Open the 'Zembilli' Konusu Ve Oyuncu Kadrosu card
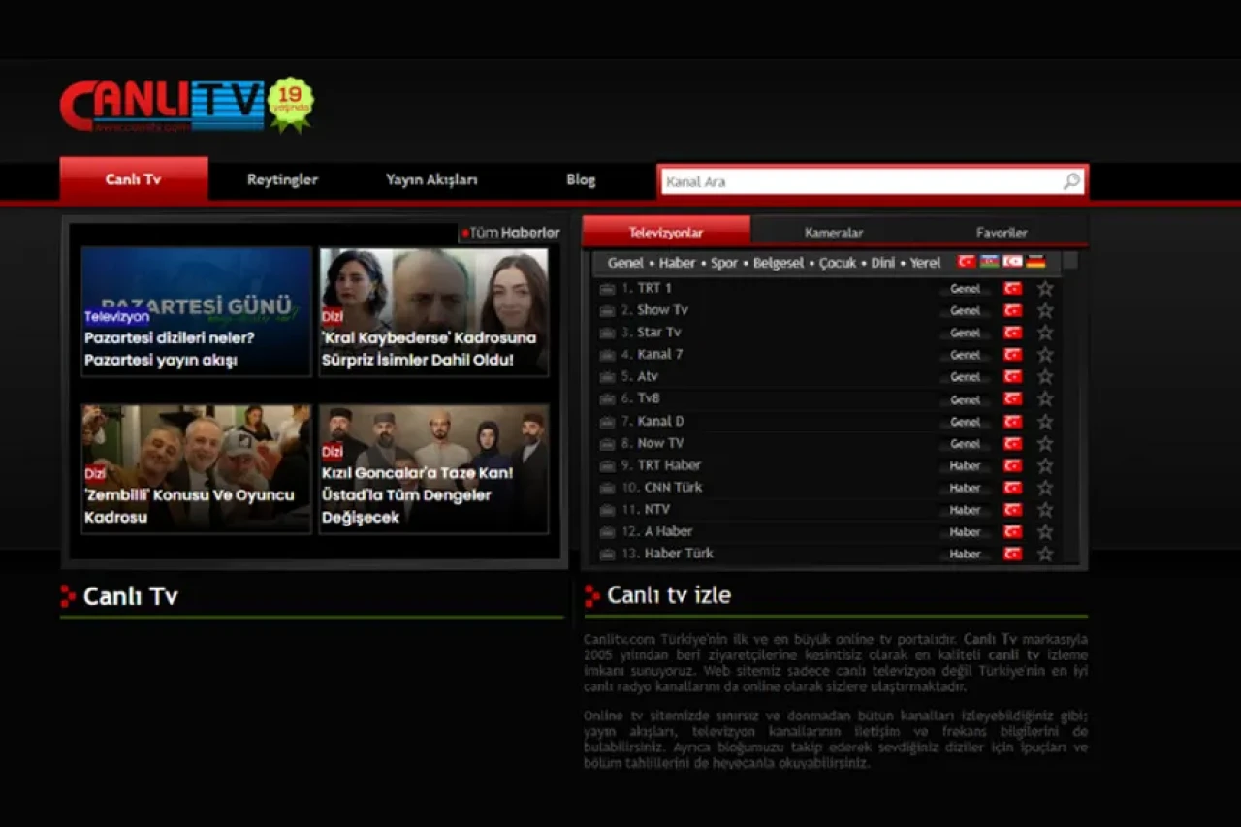This screenshot has height=827, width=1241. pyautogui.click(x=196, y=469)
